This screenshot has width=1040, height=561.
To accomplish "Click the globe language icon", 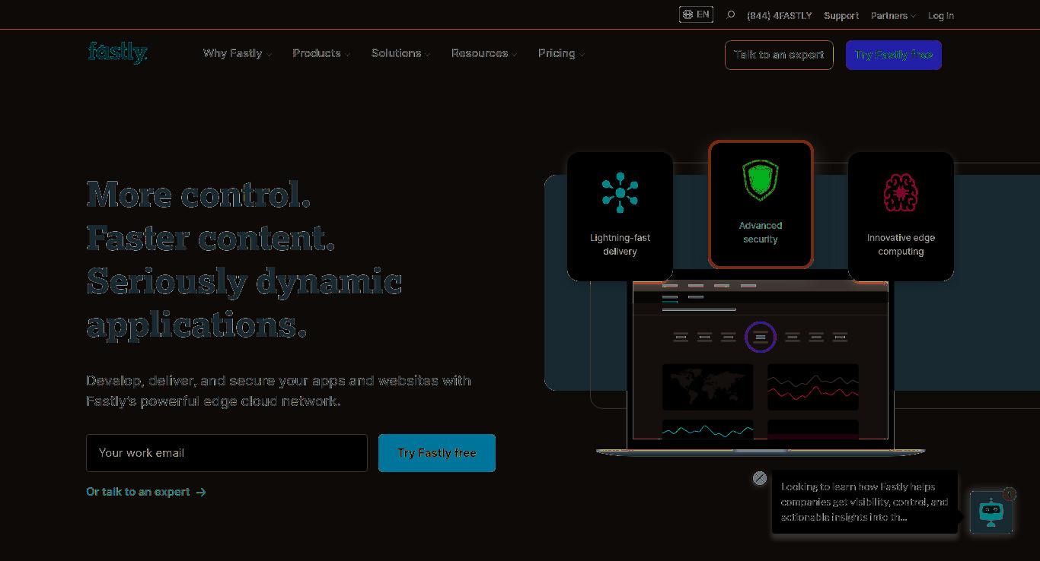I will click(687, 14).
